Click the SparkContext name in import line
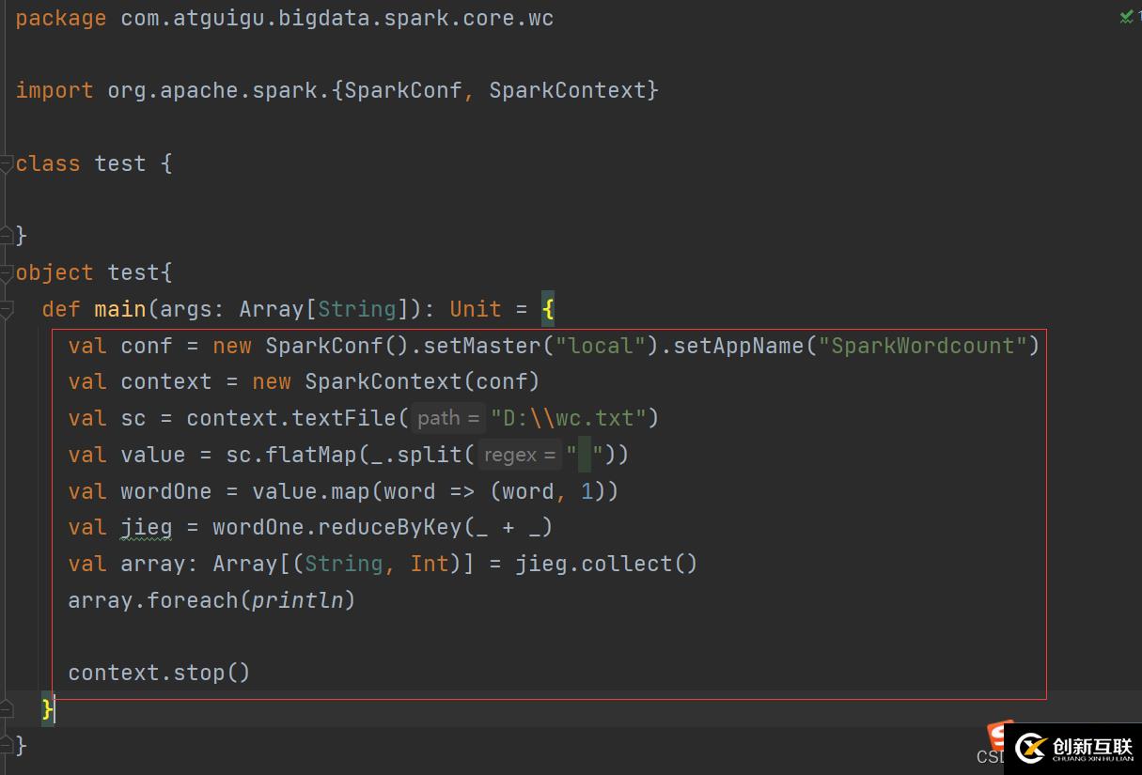Image resolution: width=1142 pixels, height=775 pixels. click(x=567, y=90)
